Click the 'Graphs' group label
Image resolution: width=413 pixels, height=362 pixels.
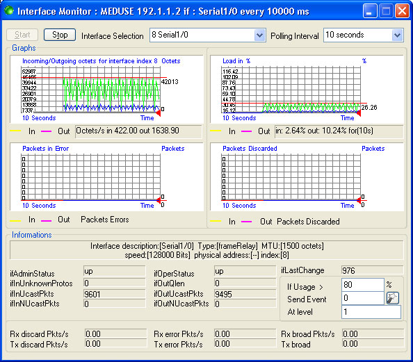coord(24,48)
